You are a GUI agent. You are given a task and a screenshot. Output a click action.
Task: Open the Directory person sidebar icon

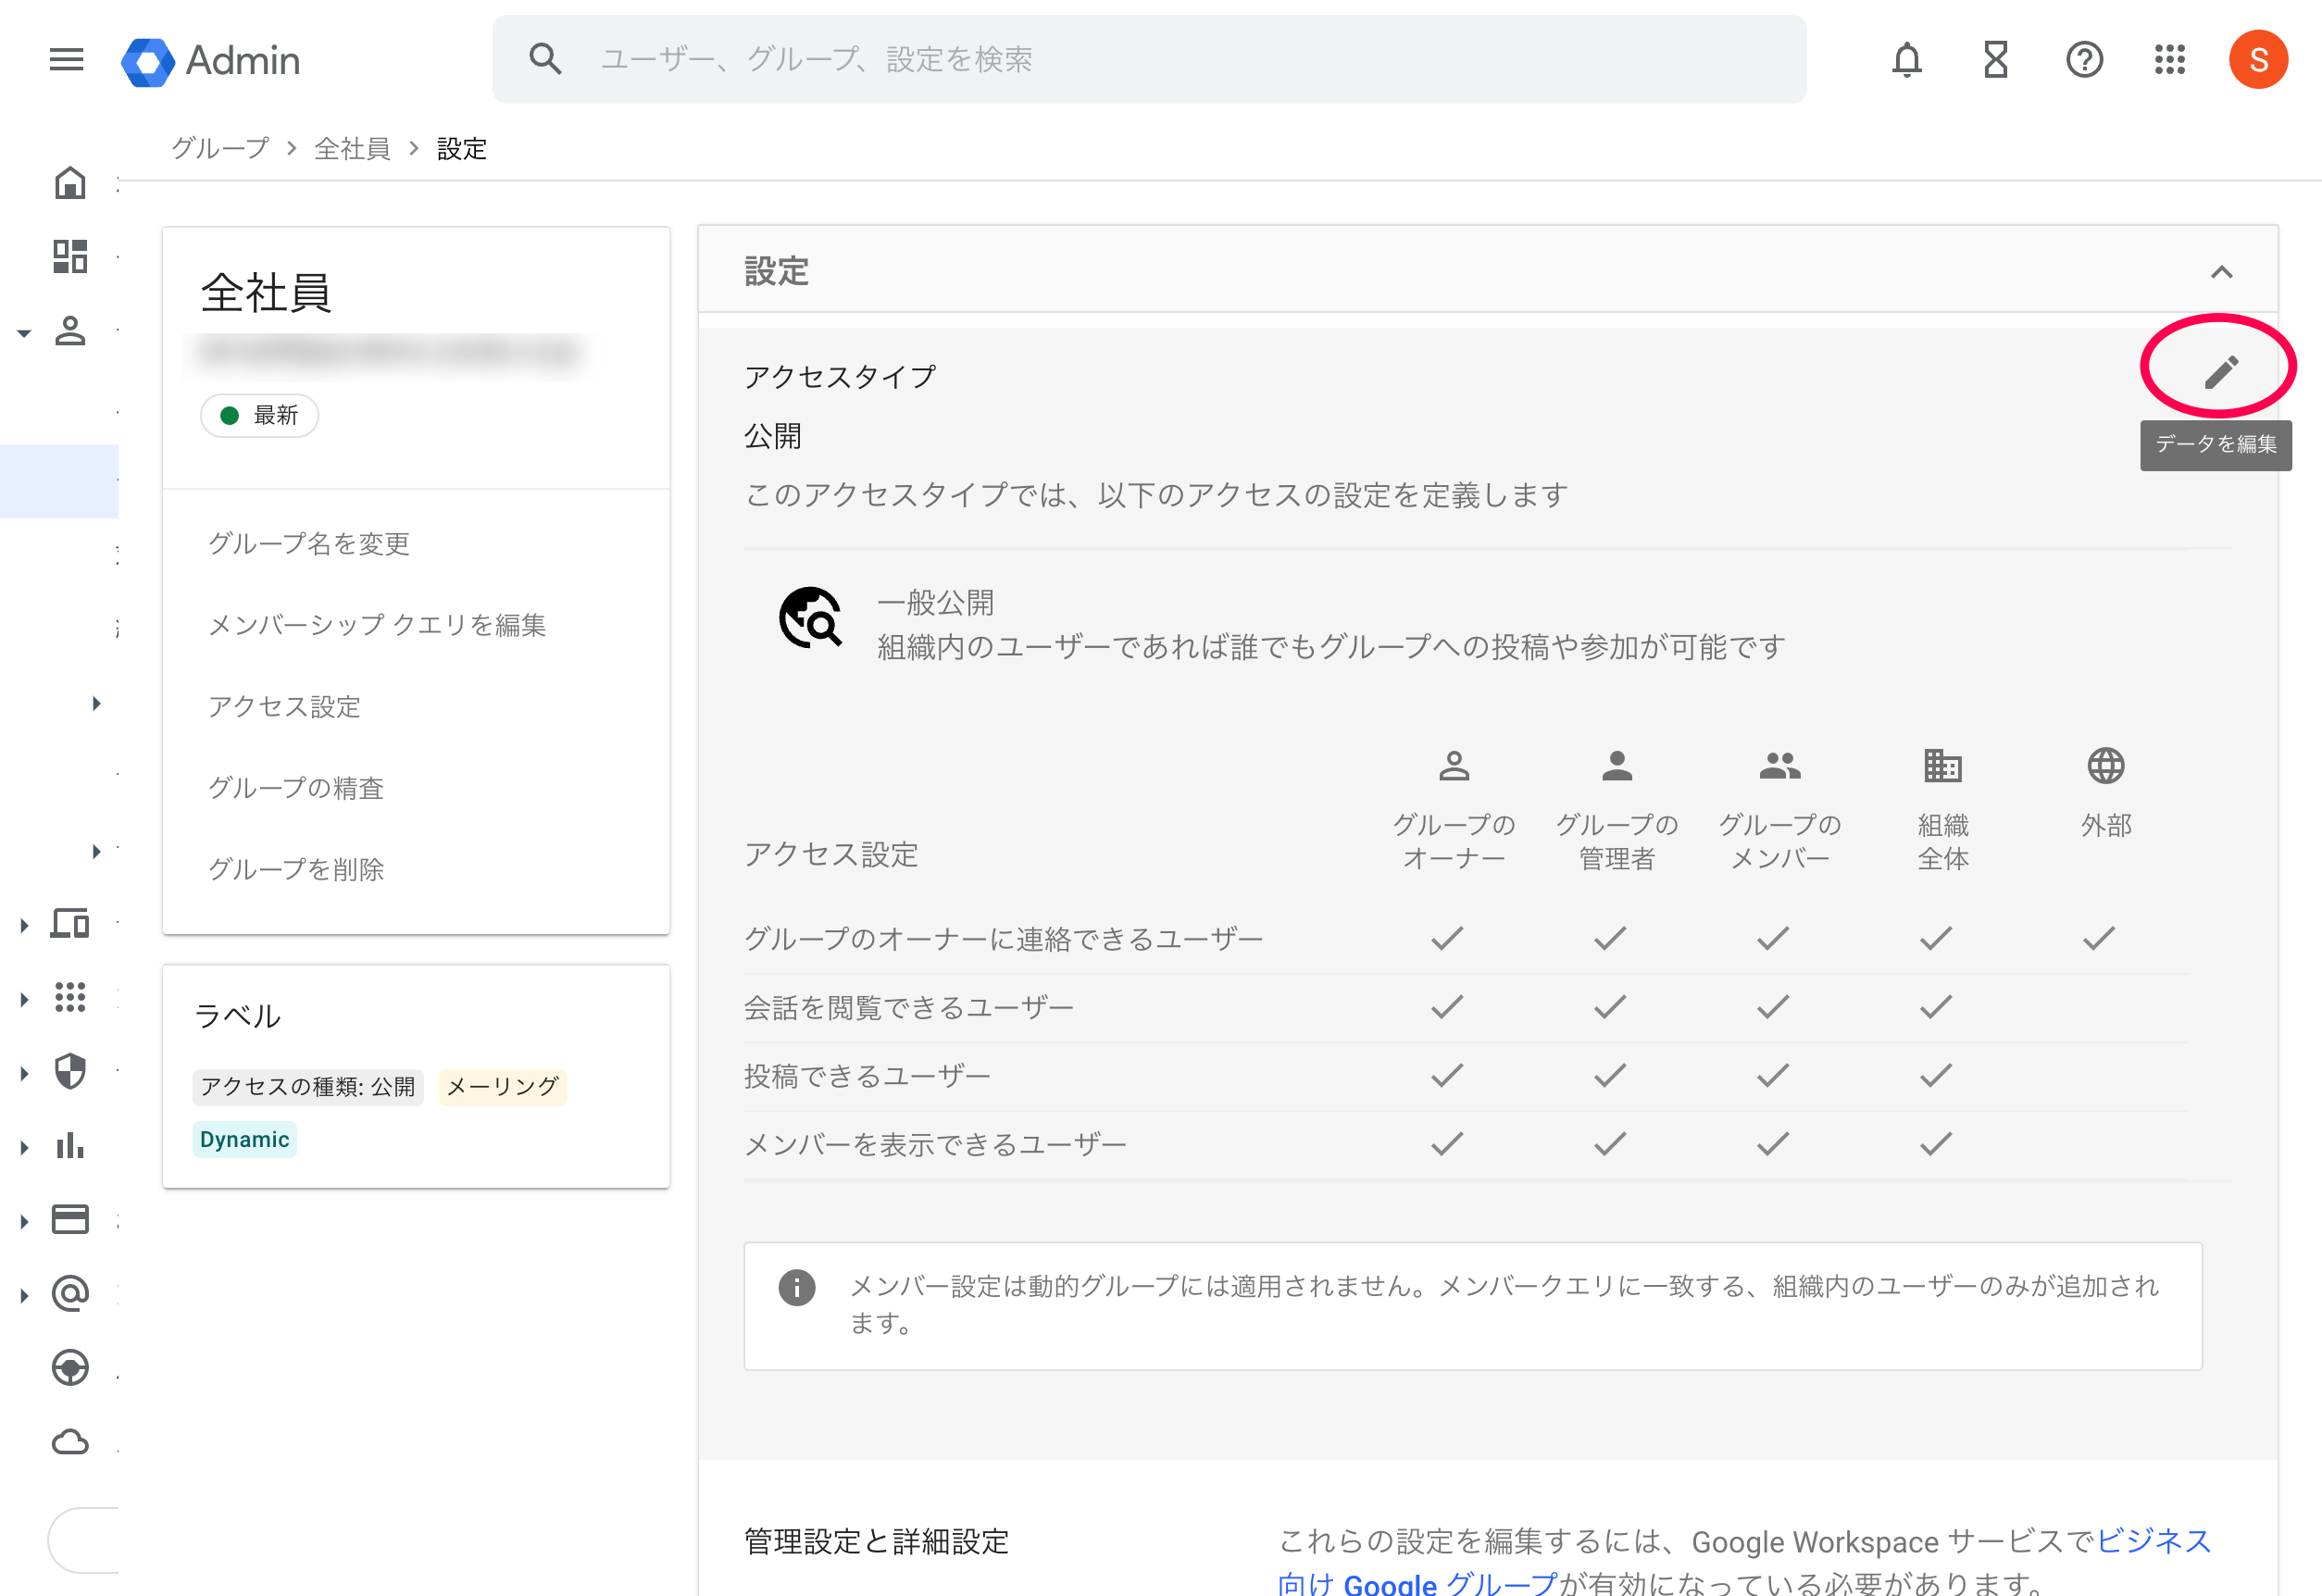(x=70, y=331)
